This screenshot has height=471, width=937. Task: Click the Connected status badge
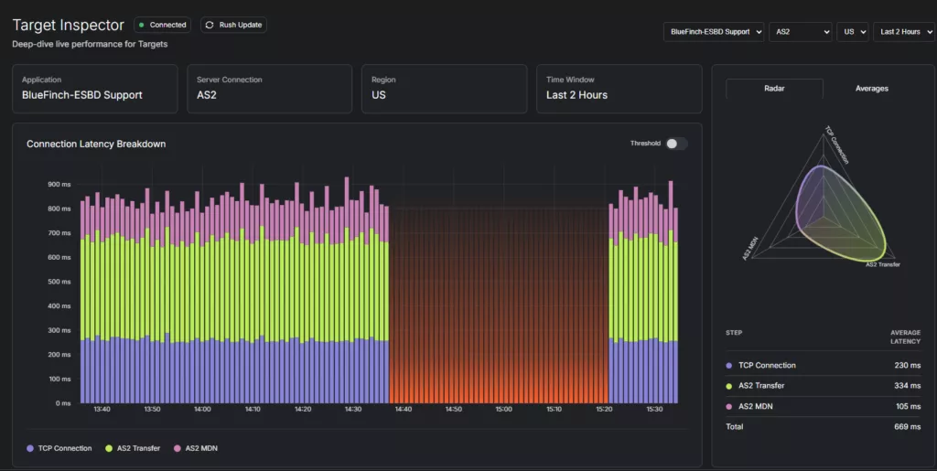point(163,25)
